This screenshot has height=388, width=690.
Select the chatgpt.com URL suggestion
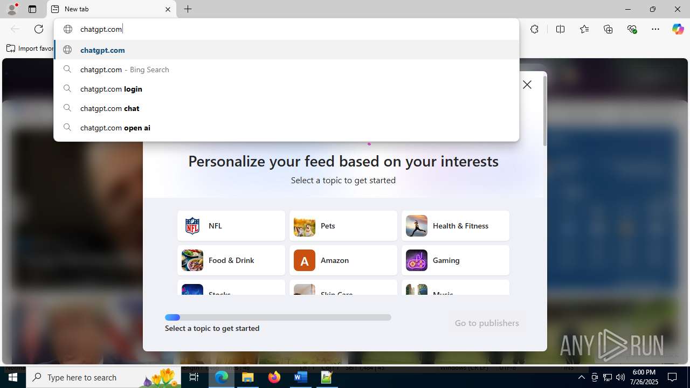coord(286,50)
